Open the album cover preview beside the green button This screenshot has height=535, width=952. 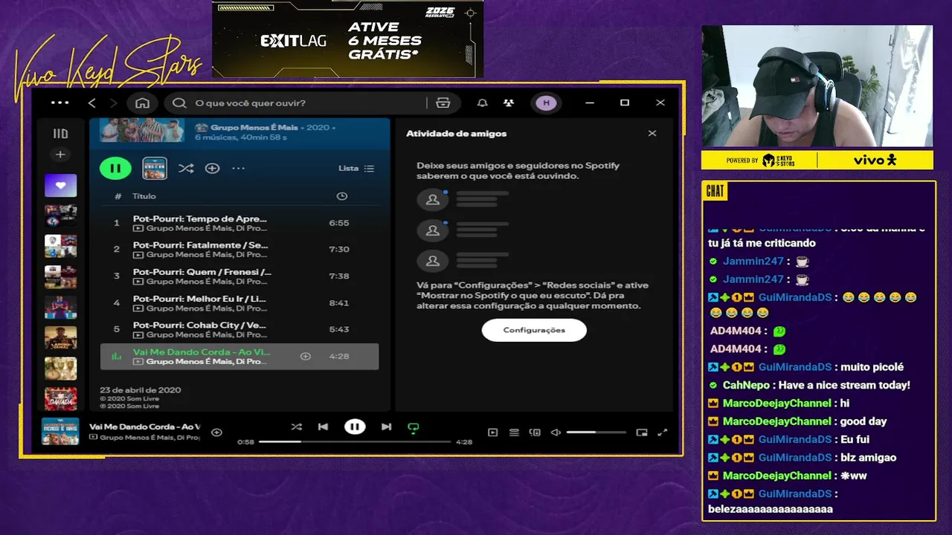click(x=155, y=169)
